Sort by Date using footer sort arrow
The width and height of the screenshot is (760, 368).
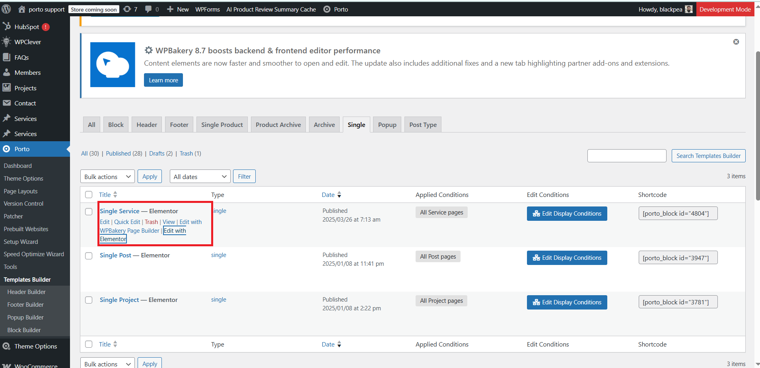(339, 344)
